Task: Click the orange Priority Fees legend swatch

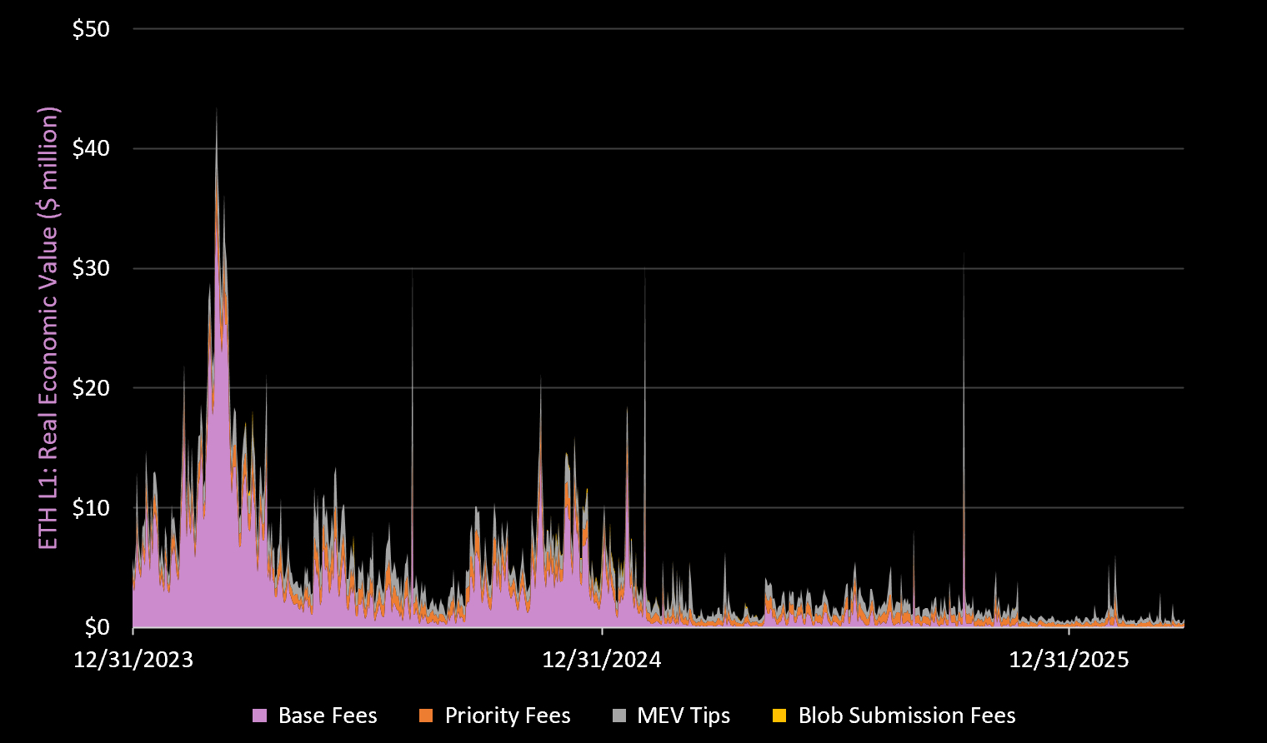Action: [427, 716]
